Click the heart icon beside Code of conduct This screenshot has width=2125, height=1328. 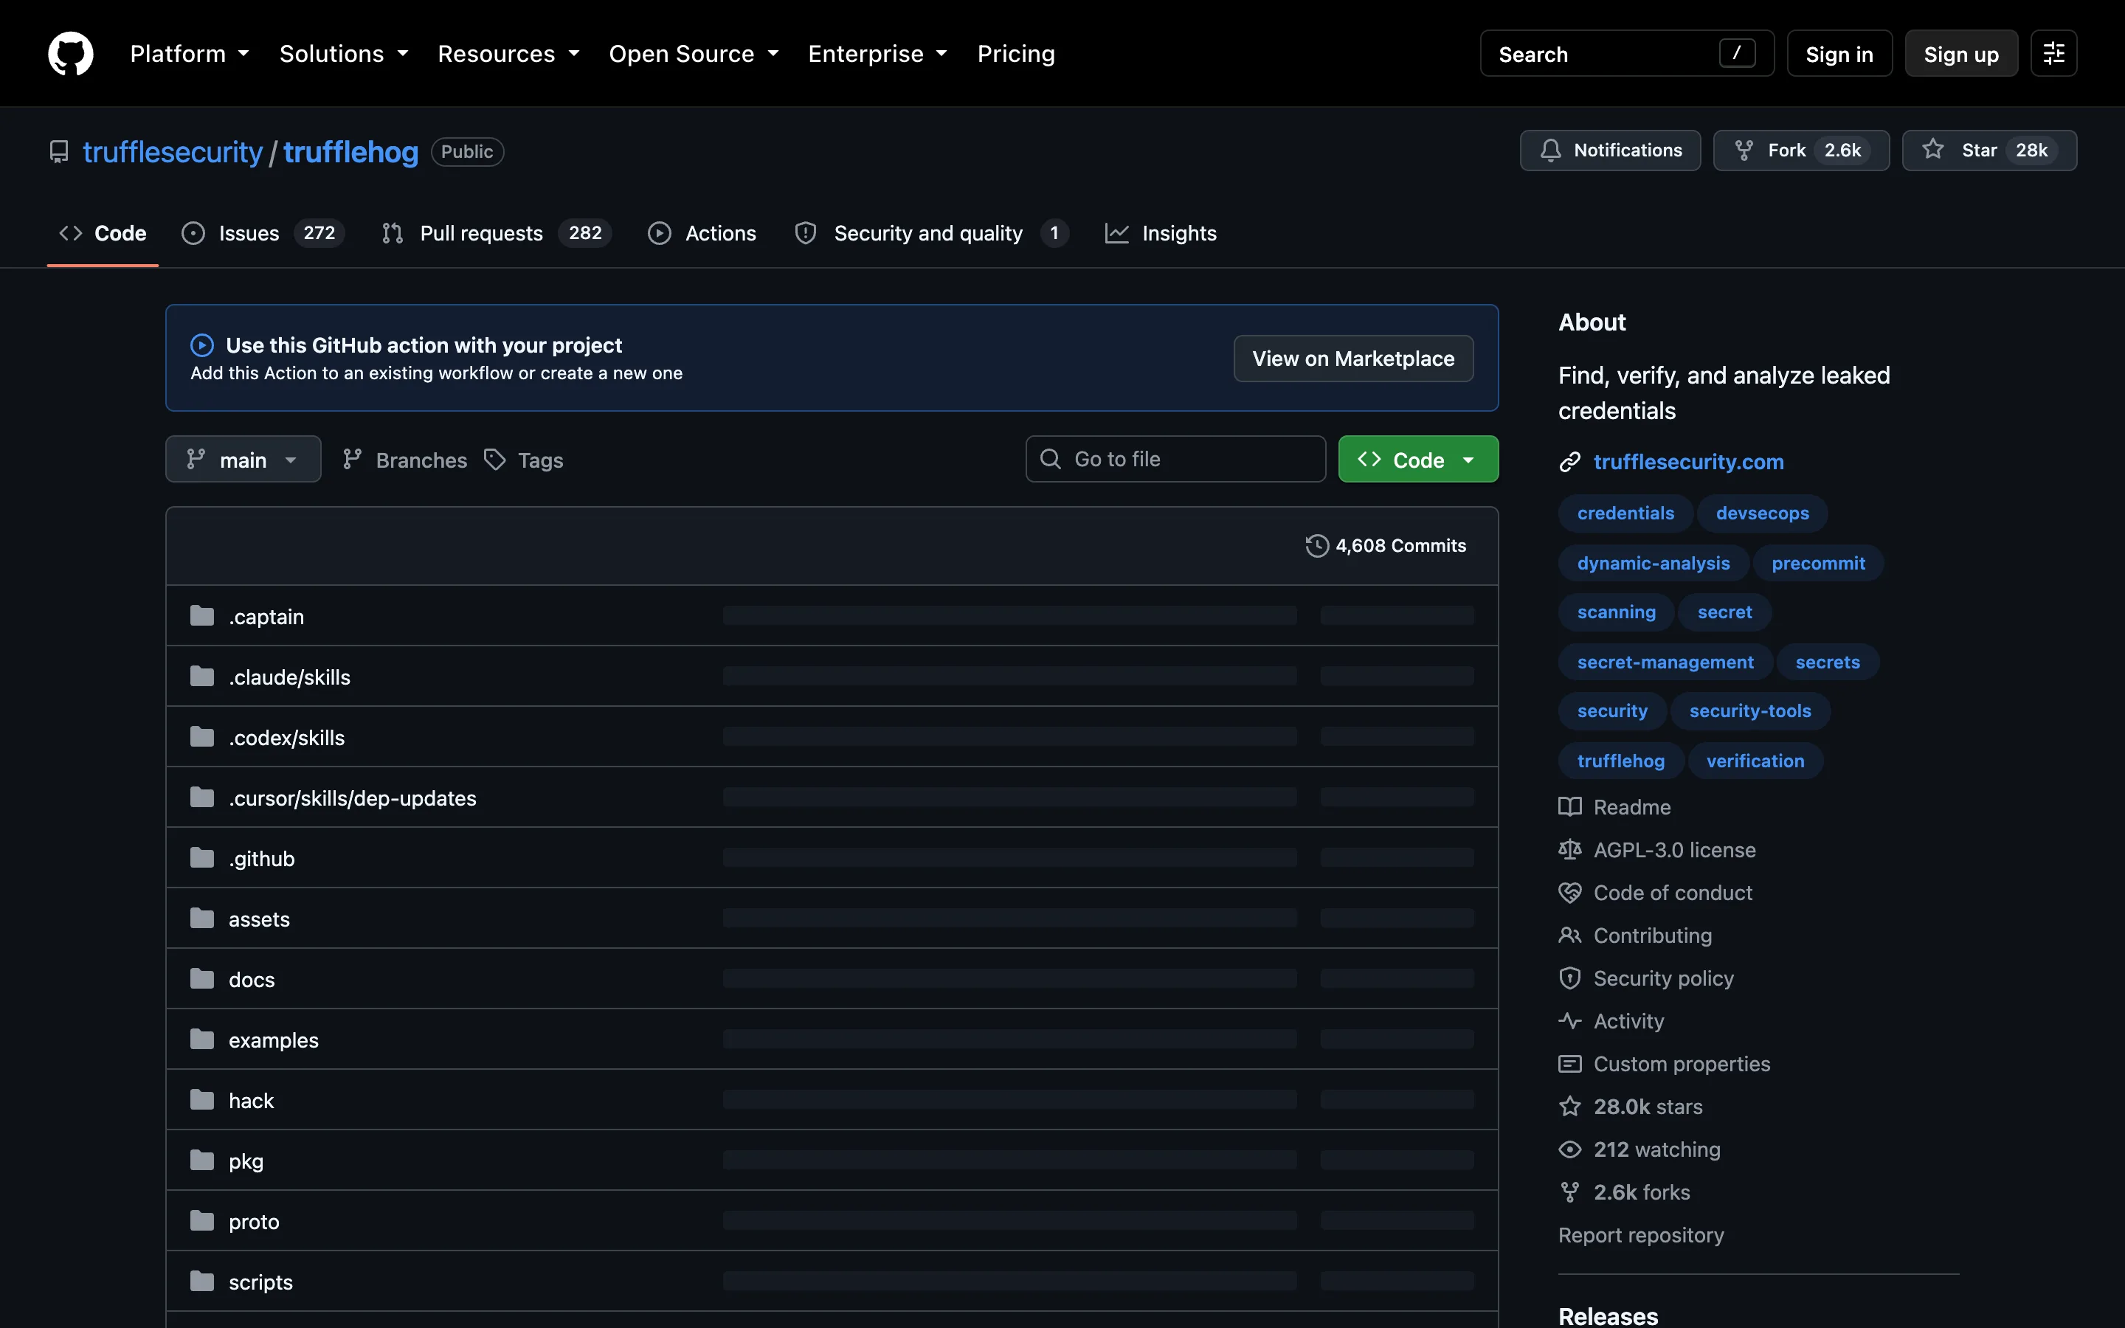click(1569, 893)
